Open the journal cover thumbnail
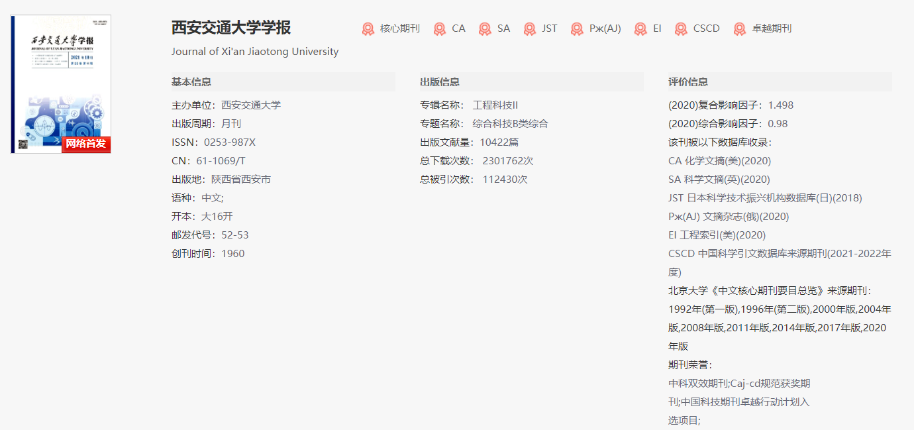Screen dimensions: 914x430 click(x=61, y=84)
